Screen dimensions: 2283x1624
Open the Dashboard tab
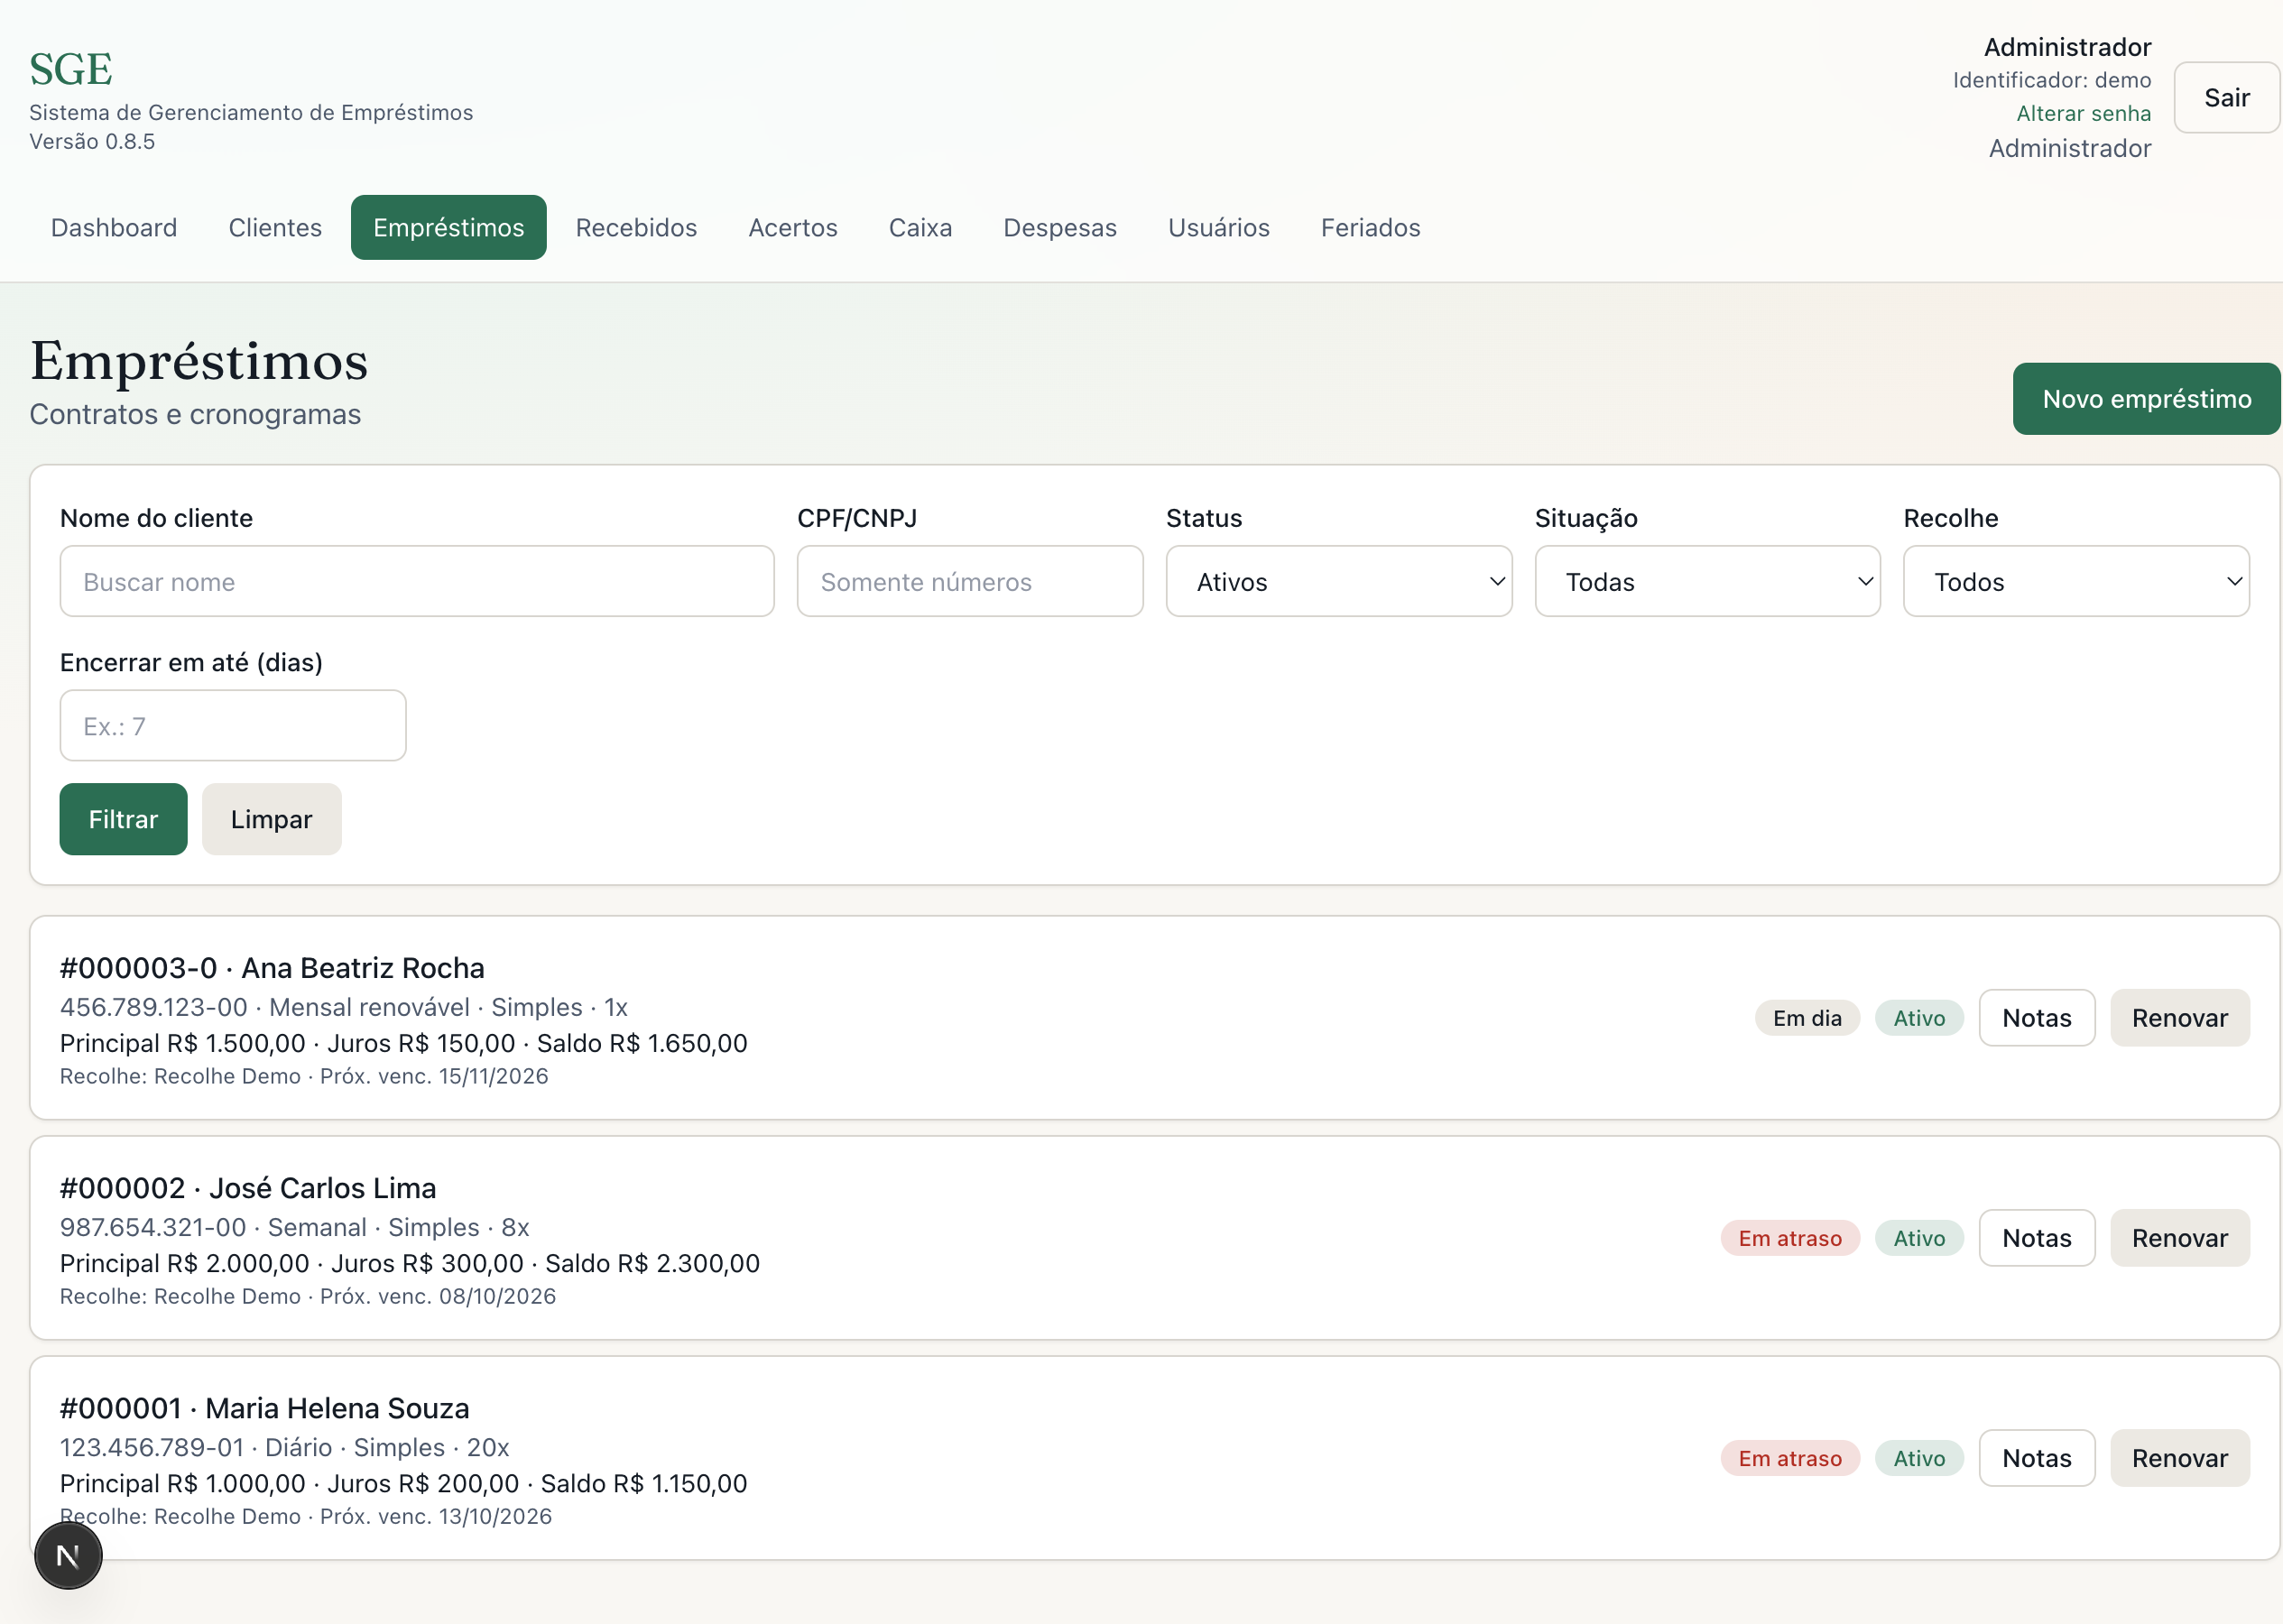point(114,228)
